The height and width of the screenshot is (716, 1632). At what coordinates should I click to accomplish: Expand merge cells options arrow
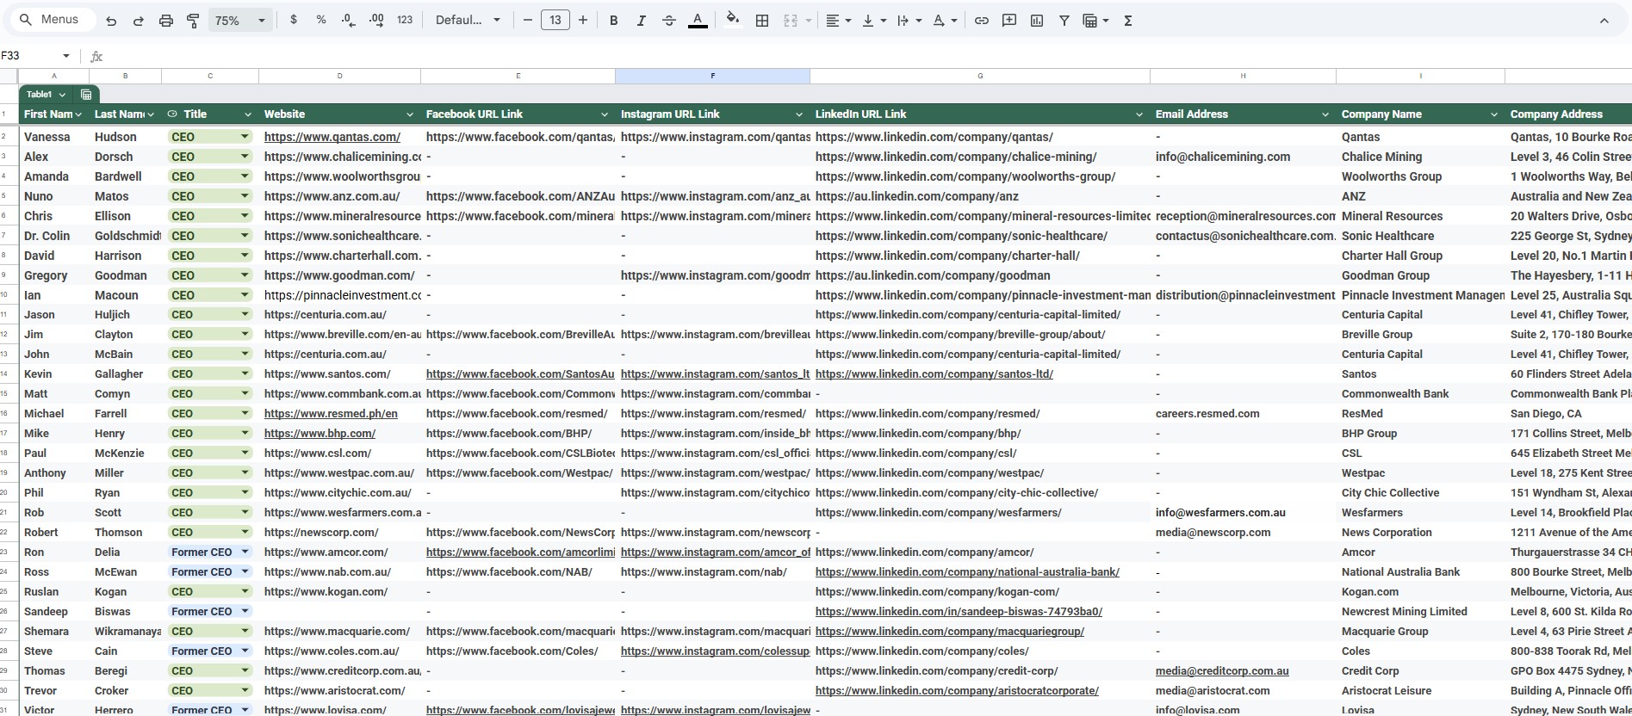pyautogui.click(x=809, y=21)
